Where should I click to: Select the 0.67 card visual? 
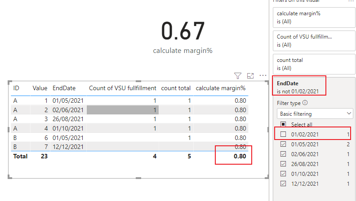(x=183, y=31)
